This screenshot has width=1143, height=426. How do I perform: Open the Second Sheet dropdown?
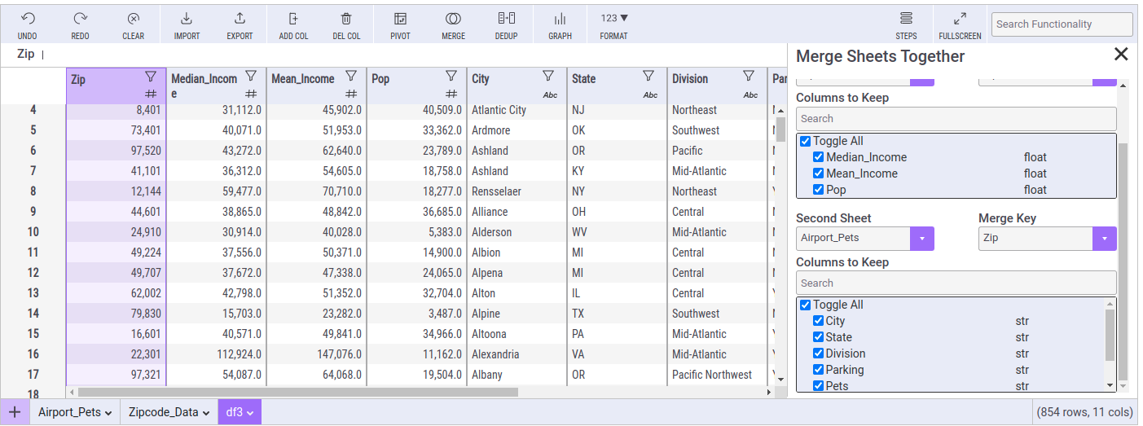click(x=922, y=239)
